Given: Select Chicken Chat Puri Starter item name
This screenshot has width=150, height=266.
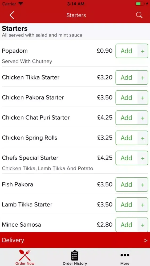Looking at the screenshot, I should click(x=36, y=118).
